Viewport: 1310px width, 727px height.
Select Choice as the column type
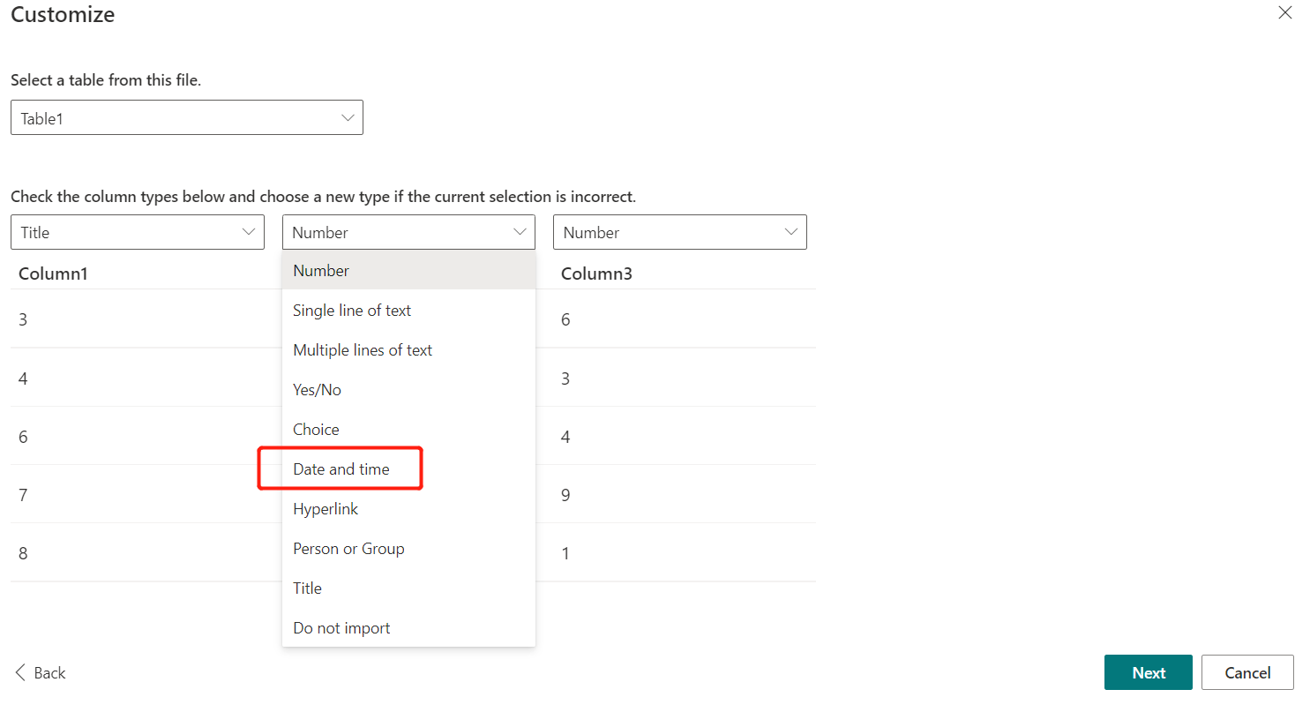408,430
